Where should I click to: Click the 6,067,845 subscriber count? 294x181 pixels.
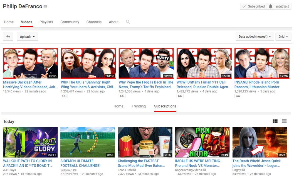(283, 7)
